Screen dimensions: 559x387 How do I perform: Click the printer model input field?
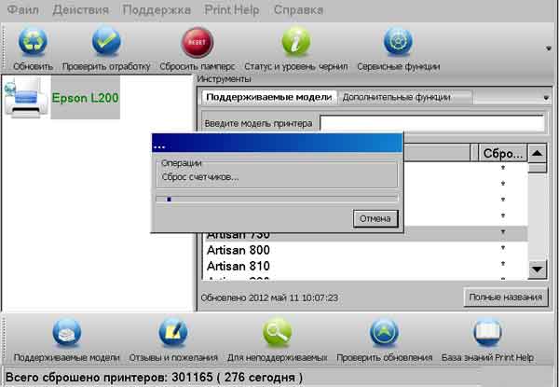click(431, 123)
